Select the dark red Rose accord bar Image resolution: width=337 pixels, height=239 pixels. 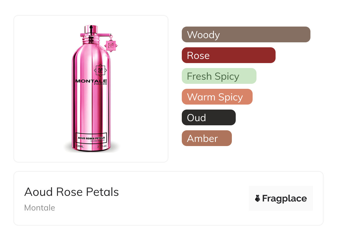[229, 55]
